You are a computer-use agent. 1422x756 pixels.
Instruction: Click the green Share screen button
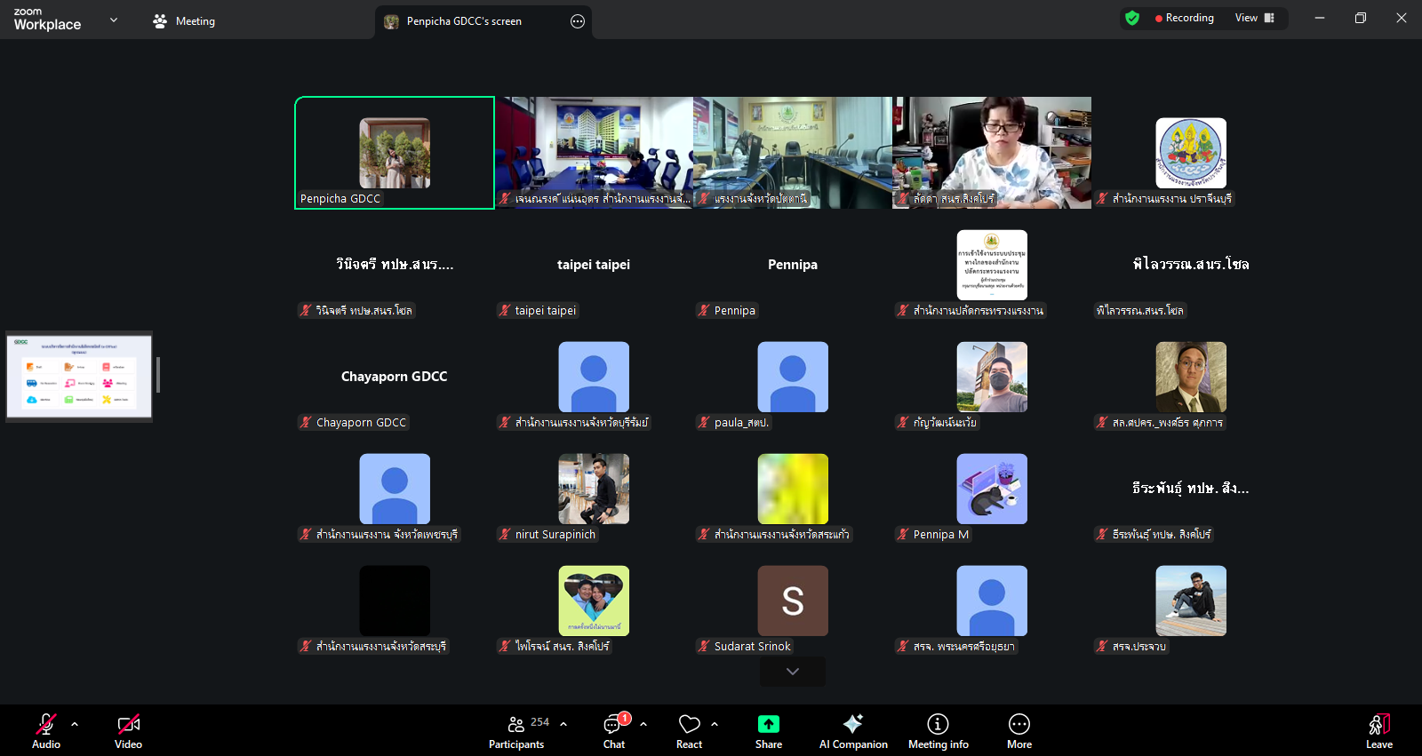(x=769, y=731)
